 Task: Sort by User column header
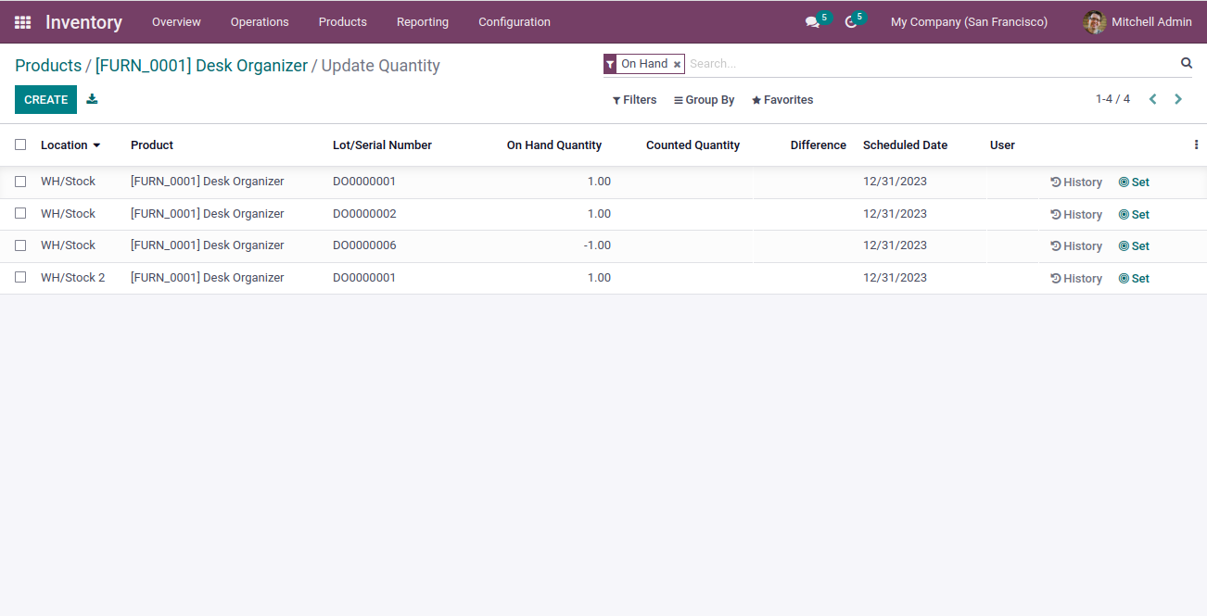pos(1002,145)
